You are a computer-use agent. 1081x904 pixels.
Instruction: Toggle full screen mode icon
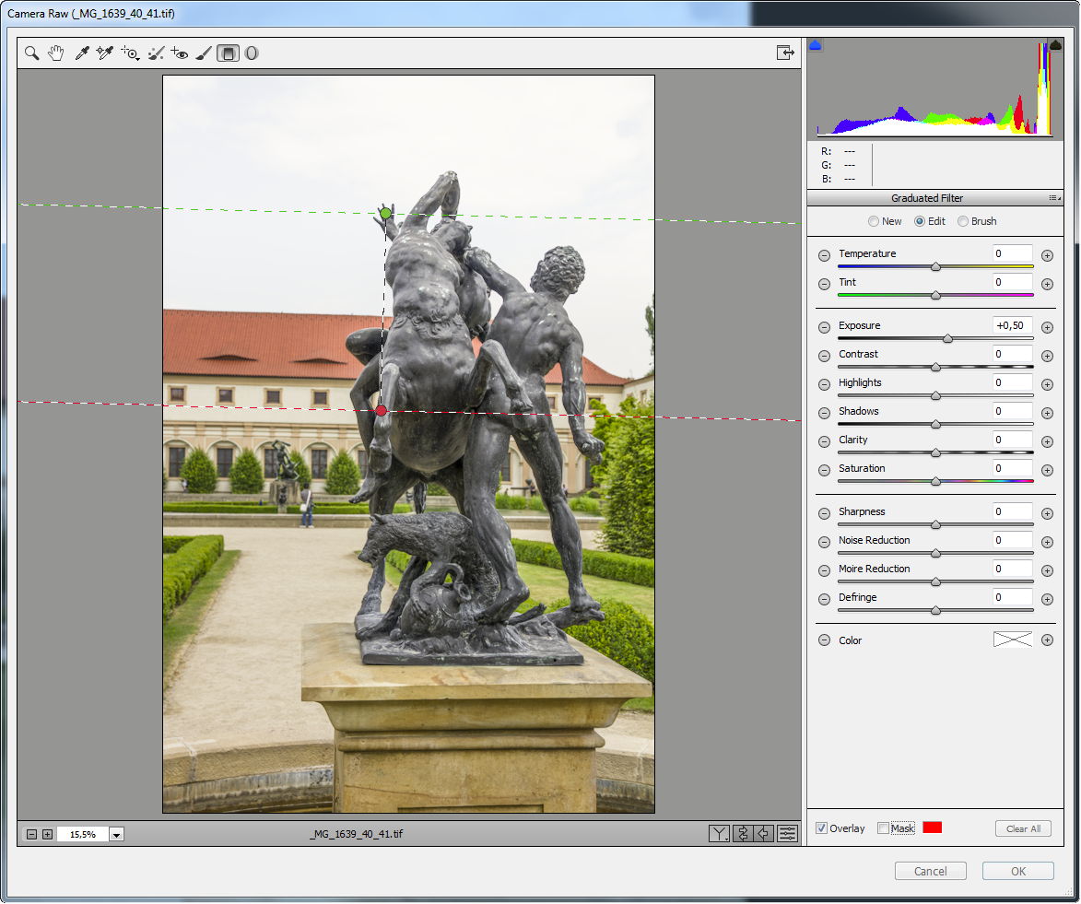pos(785,53)
